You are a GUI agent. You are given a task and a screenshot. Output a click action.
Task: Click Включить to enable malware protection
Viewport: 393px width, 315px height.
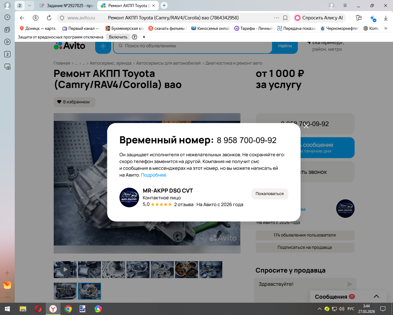[118, 37]
